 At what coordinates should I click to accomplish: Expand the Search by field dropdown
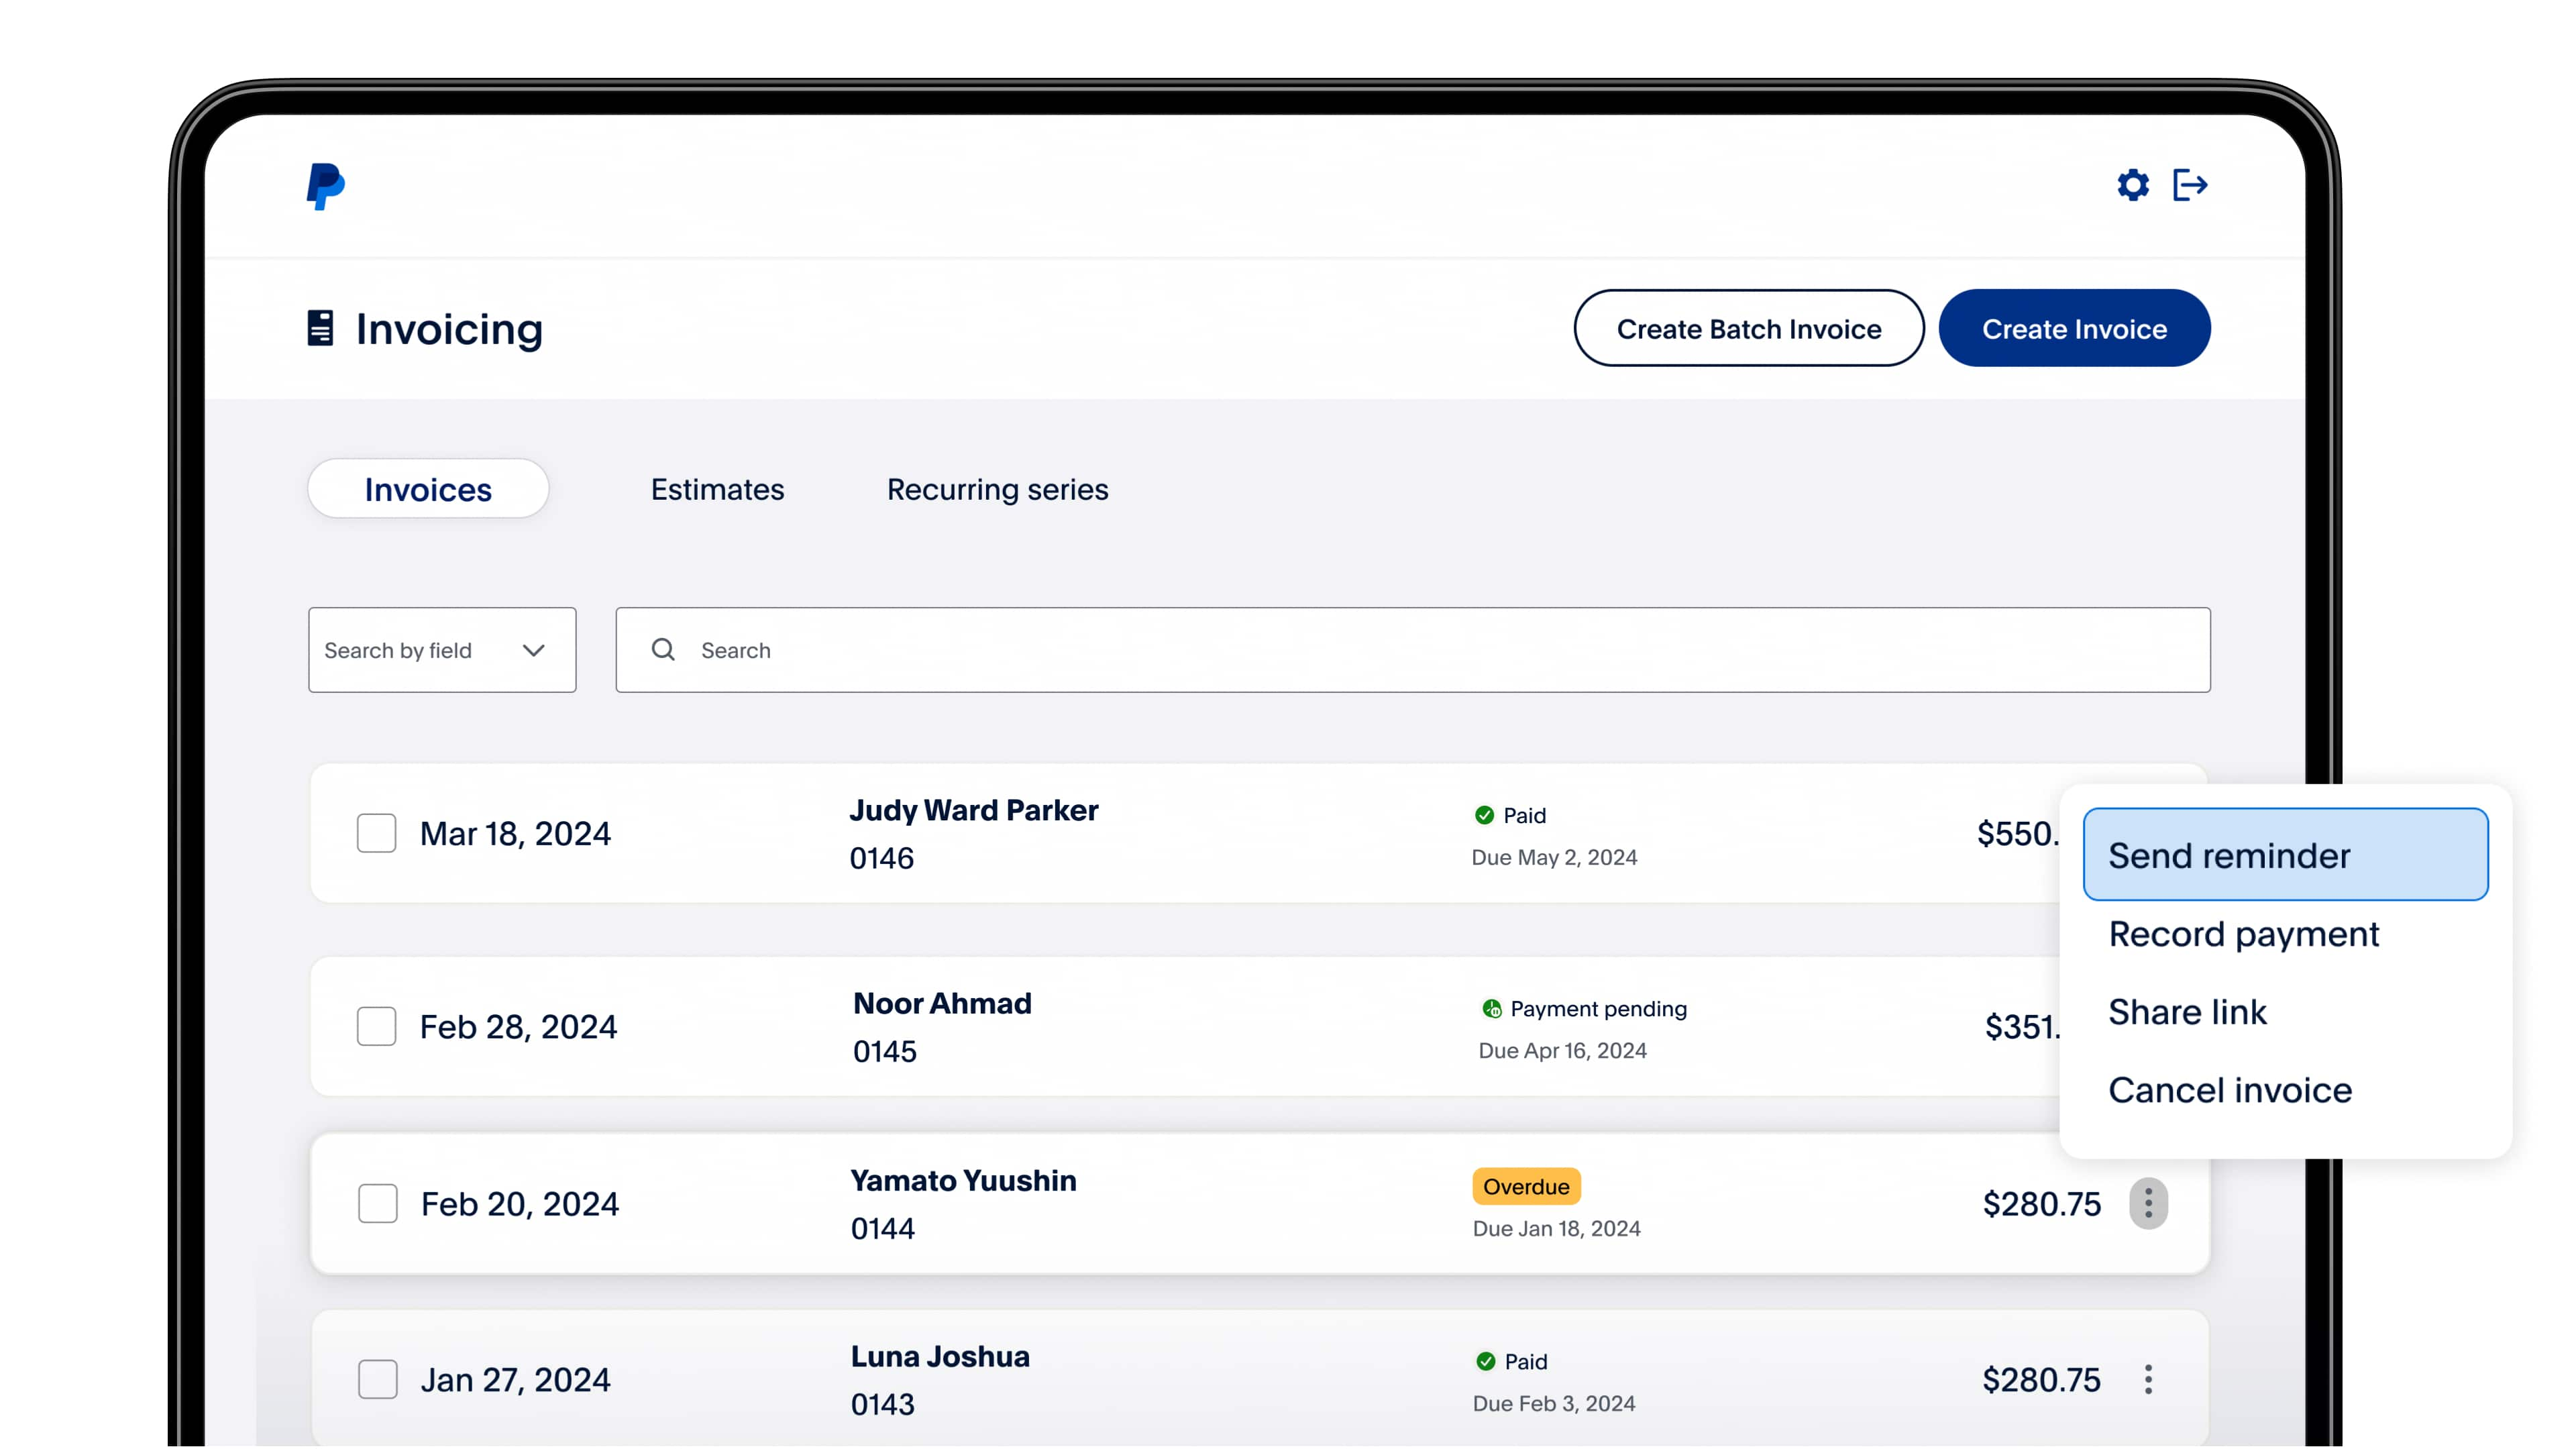pyautogui.click(x=442, y=650)
